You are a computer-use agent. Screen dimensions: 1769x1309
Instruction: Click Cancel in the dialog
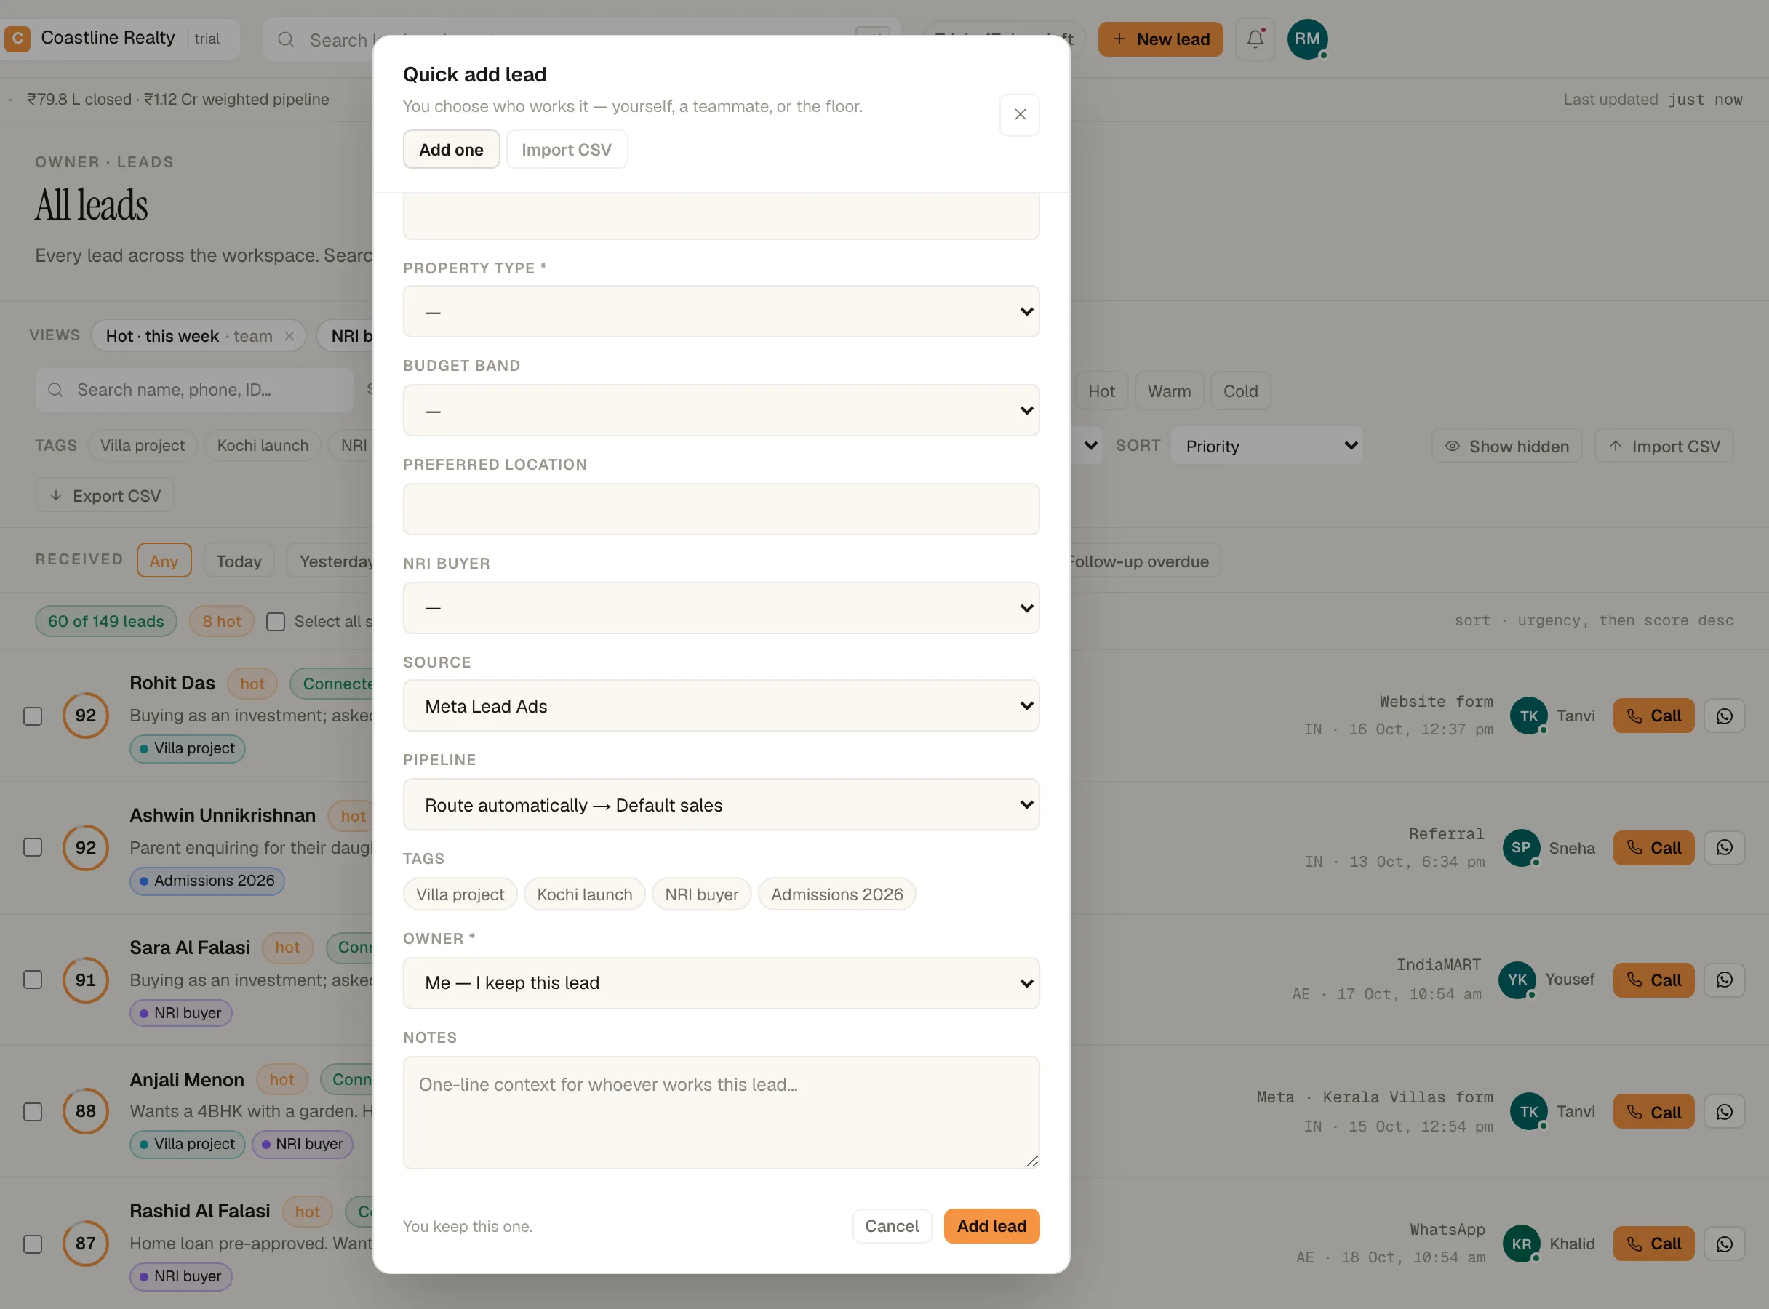892,1226
